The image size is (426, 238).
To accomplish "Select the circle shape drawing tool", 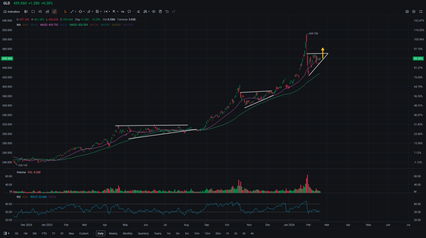I will 80,12.
